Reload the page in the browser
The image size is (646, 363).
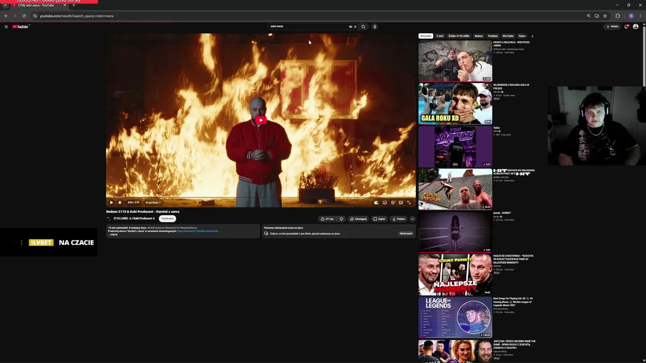(x=24, y=16)
